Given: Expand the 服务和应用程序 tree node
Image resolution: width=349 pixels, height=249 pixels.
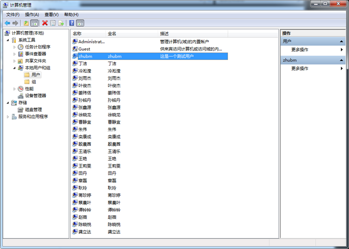Looking at the screenshot, I should click(x=8, y=117).
